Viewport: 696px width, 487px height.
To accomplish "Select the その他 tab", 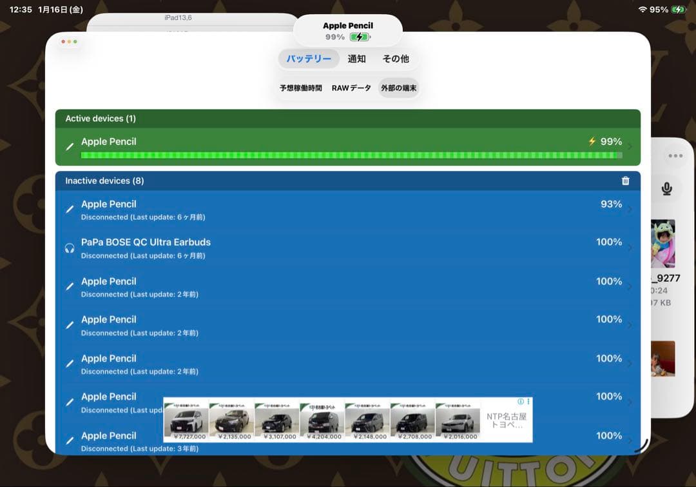I will (x=396, y=59).
